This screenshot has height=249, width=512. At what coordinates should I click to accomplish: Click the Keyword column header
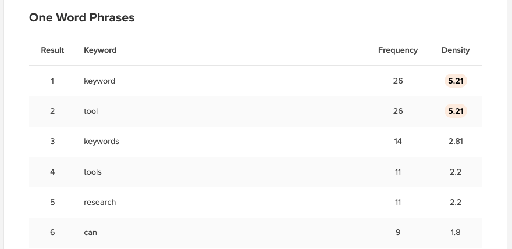100,50
